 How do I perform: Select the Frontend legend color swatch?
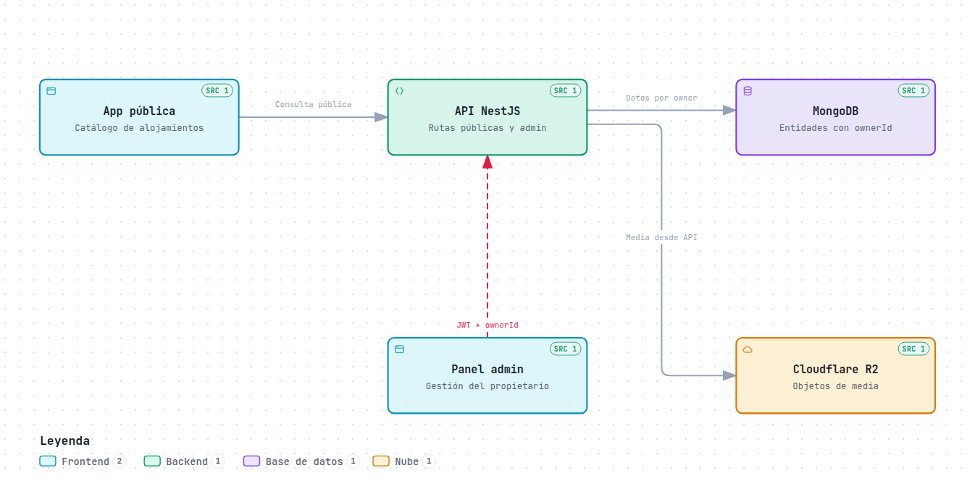(48, 461)
